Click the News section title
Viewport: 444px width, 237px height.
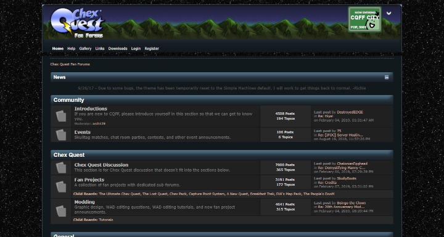[x=59, y=77]
